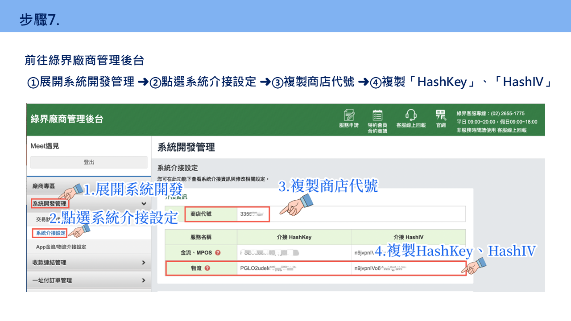Click the customer service number (02) 2655-1775
Screen dimensions: 571x321
tap(508, 114)
